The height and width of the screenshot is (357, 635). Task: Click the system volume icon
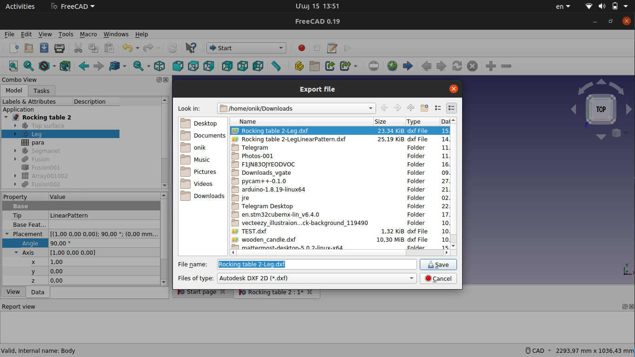coord(602,7)
